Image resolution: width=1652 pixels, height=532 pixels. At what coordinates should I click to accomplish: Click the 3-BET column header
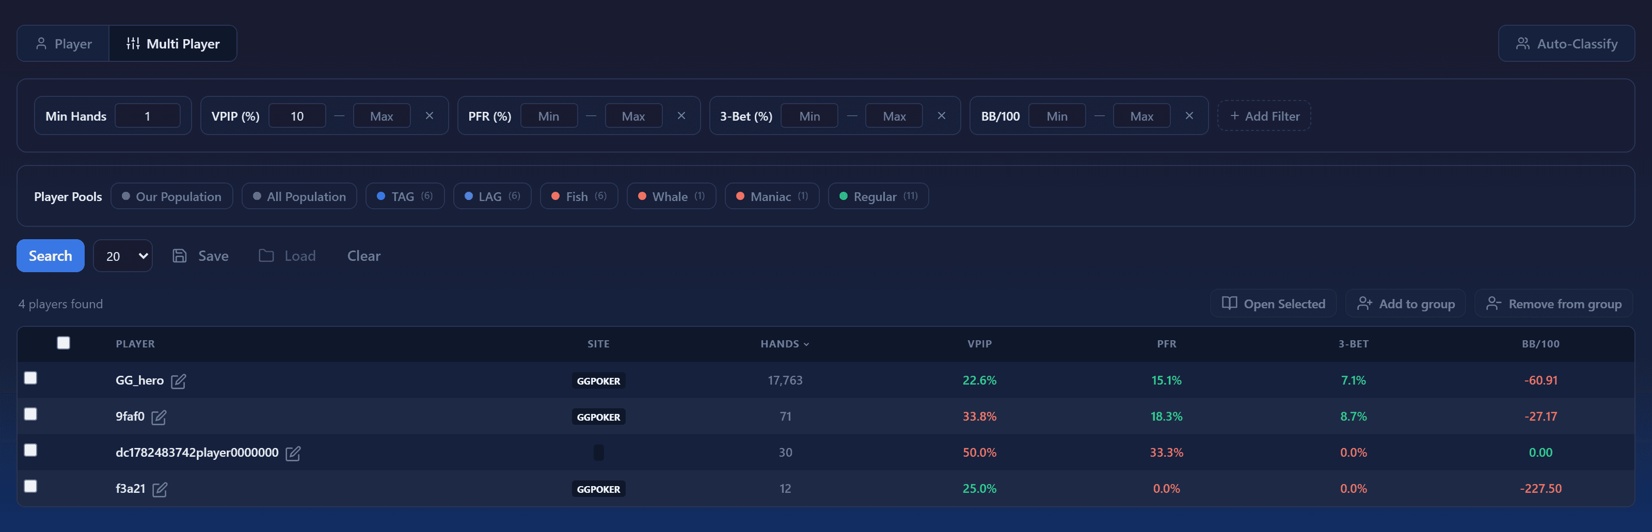(x=1353, y=344)
